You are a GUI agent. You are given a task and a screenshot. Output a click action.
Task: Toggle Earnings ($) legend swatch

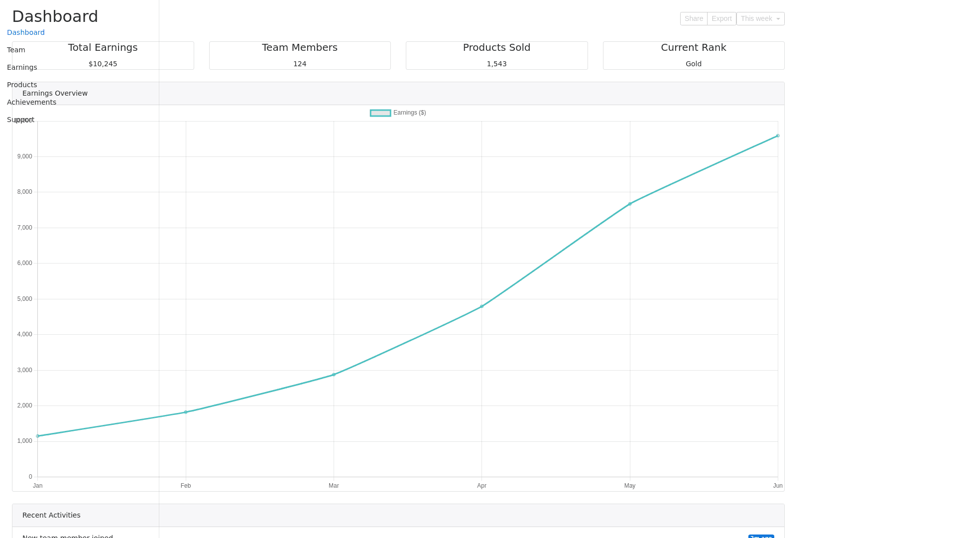380,113
